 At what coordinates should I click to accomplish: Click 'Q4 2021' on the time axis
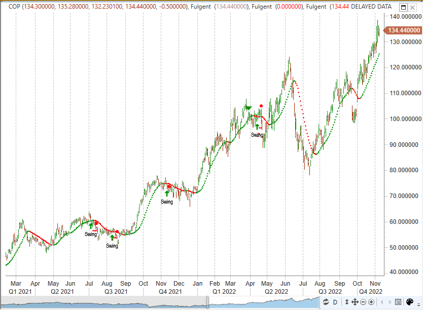pyautogui.click(x=170, y=292)
